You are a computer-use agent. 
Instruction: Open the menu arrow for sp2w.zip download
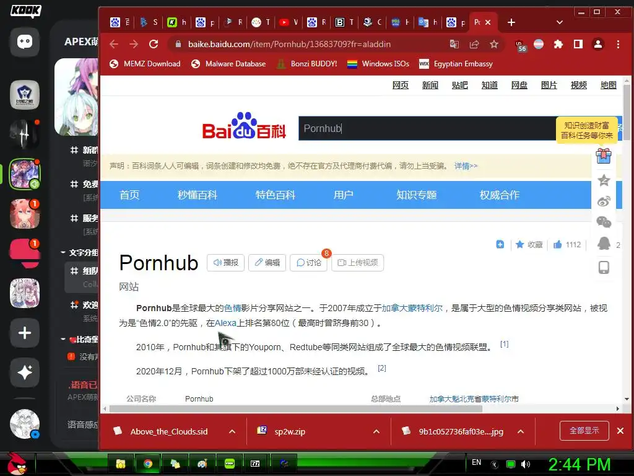[376, 431]
